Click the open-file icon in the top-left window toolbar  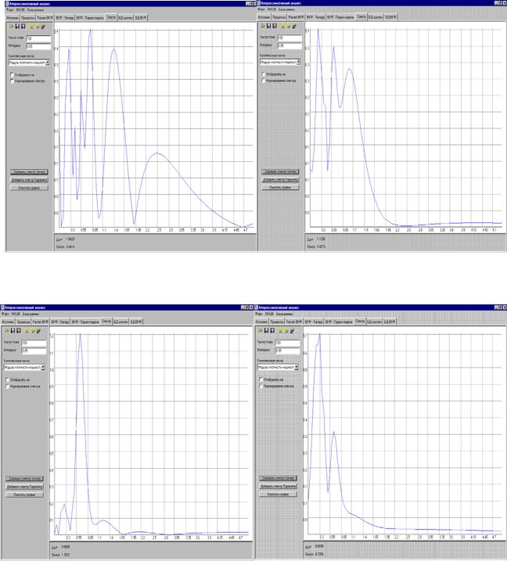(x=11, y=27)
